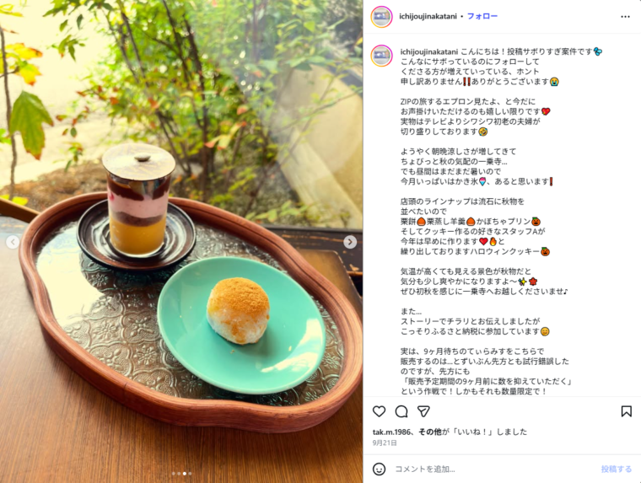Viewport: 641px width, 483px height.
Task: Select the first carousel dot indicator
Action: pos(174,474)
